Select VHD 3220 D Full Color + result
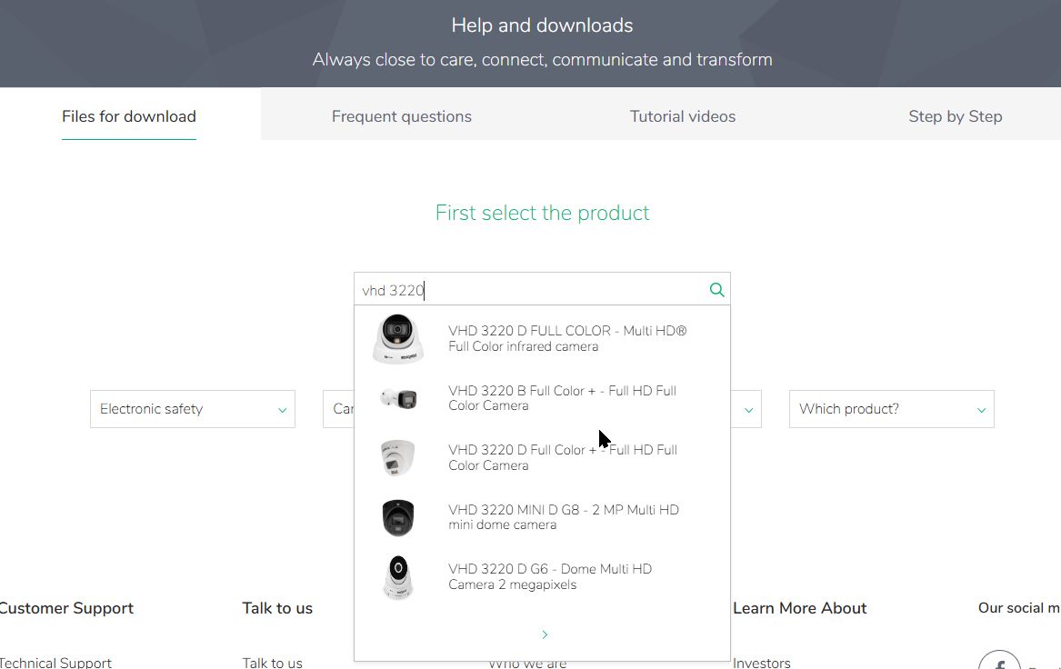 coord(562,457)
